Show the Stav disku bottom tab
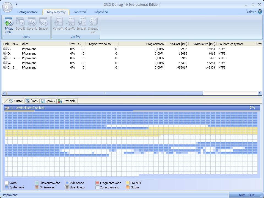Image resolution: width=264 pixels, height=198 pixels. pos(67,101)
